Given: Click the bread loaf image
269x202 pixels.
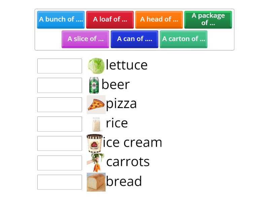Looking at the screenshot, I should tap(96, 182).
